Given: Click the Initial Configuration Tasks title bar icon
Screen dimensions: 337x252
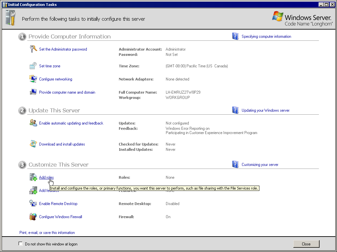Looking at the screenshot, I should pyautogui.click(x=5, y=5).
